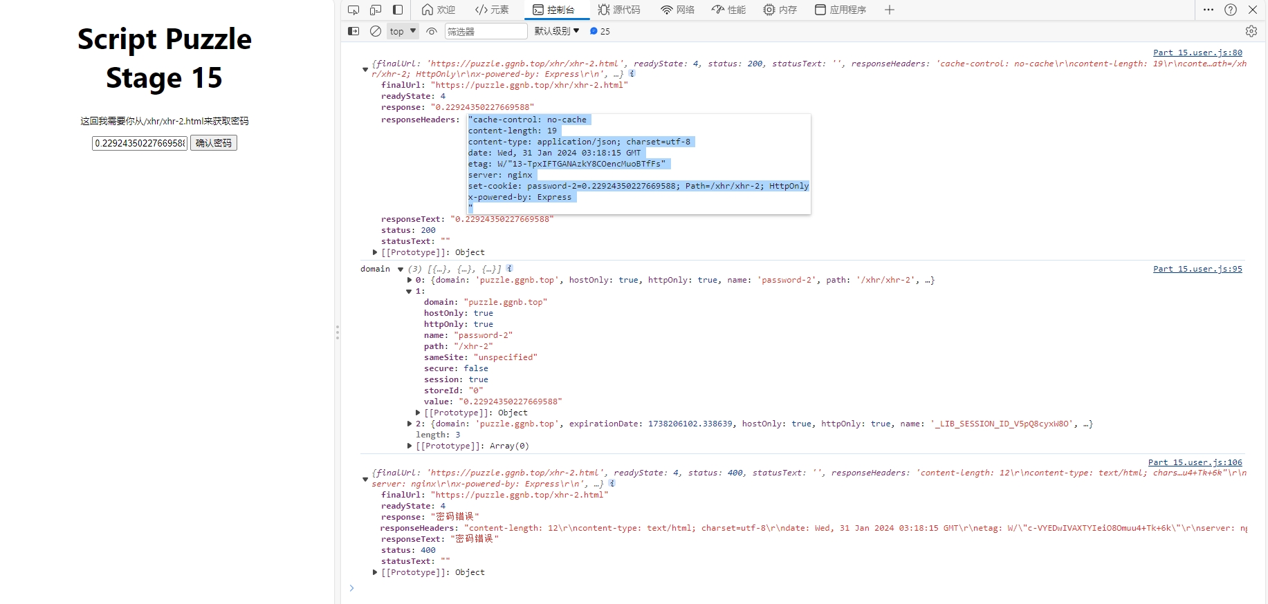Image resolution: width=1268 pixels, height=604 pixels.
Task: Switch to the 应用程序 tab
Action: (840, 10)
